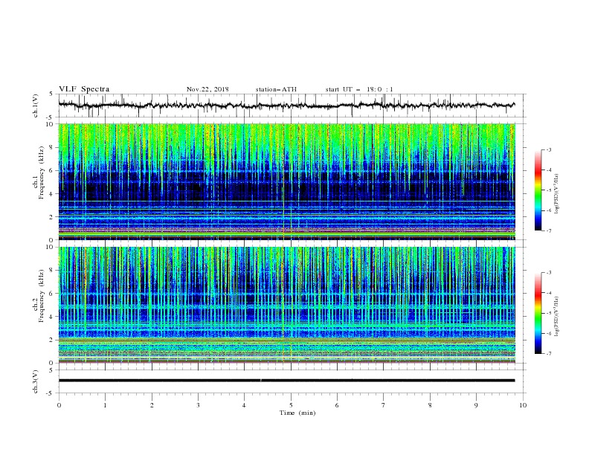Click the ch.1 spectrogram panel
This screenshot has height=455, width=589.
286,181
